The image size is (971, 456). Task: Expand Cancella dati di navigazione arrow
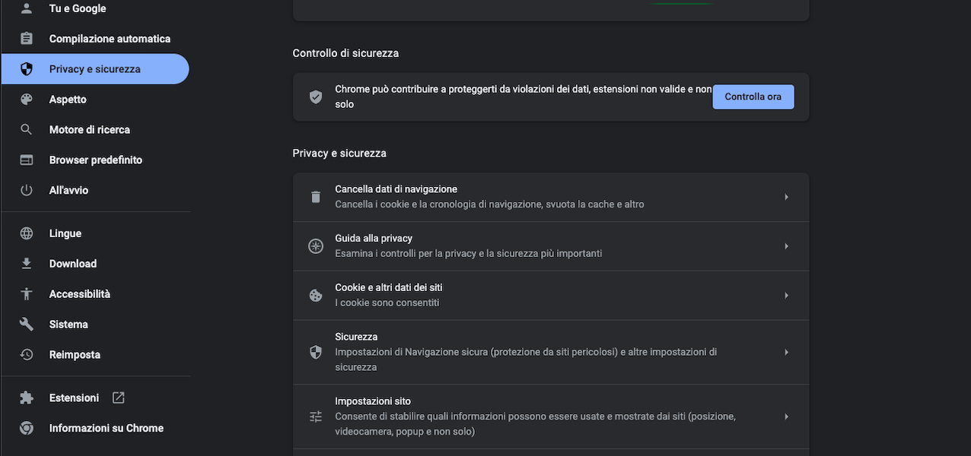click(786, 197)
